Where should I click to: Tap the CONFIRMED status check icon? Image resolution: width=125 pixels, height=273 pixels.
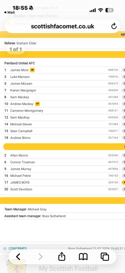(5, 249)
